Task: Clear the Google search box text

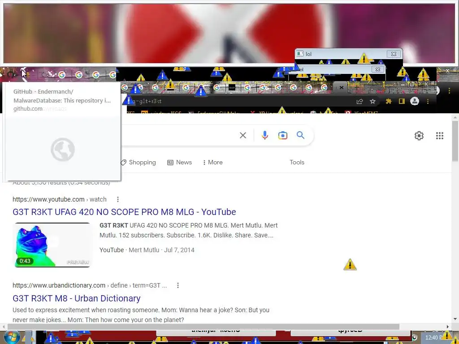Action: coord(242,135)
